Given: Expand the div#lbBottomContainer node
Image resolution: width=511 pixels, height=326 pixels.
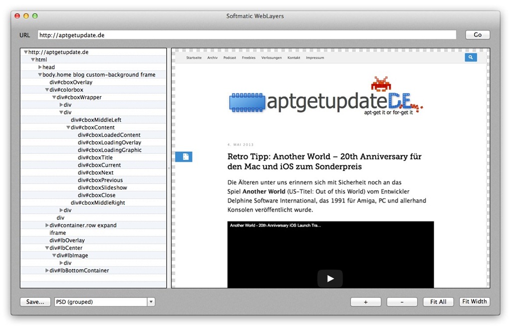Looking at the screenshot, I should [47, 270].
